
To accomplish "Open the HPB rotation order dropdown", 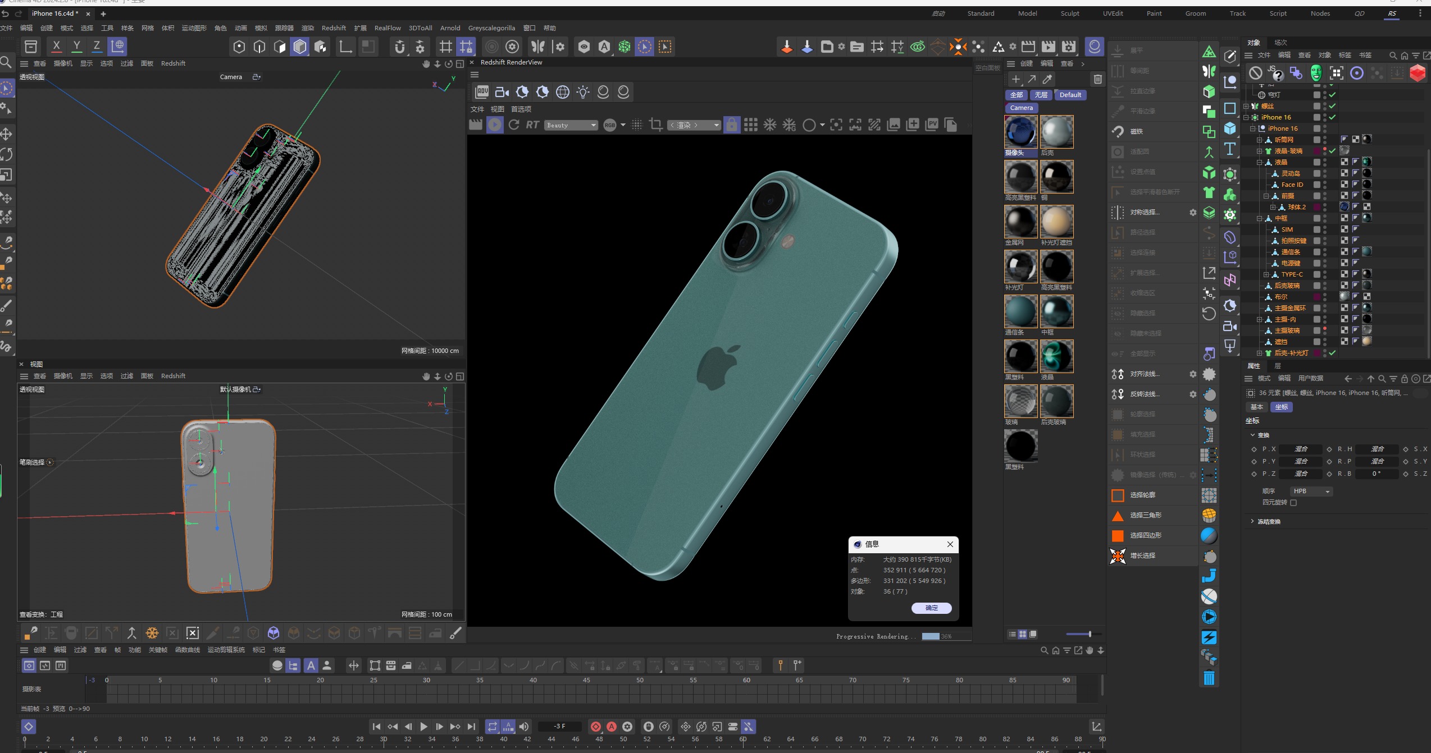I will click(x=1311, y=492).
